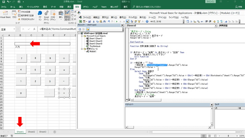This screenshot has height=138, width=245.
Task: Click the Reset stop icon in VBE toolbar
Action: [124, 21]
